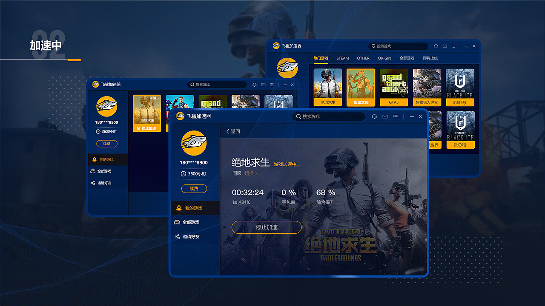Open customer support headset icon in front window
545x306 pixels.
pyautogui.click(x=374, y=116)
